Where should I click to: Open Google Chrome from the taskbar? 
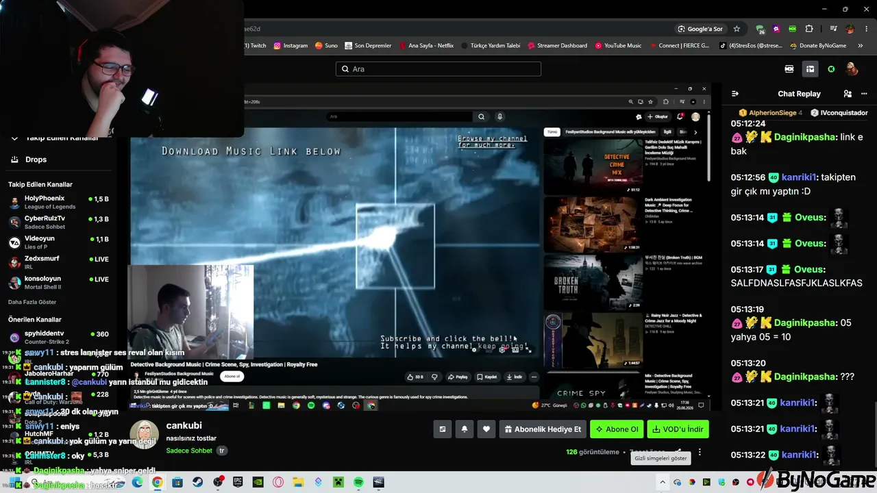157,483
